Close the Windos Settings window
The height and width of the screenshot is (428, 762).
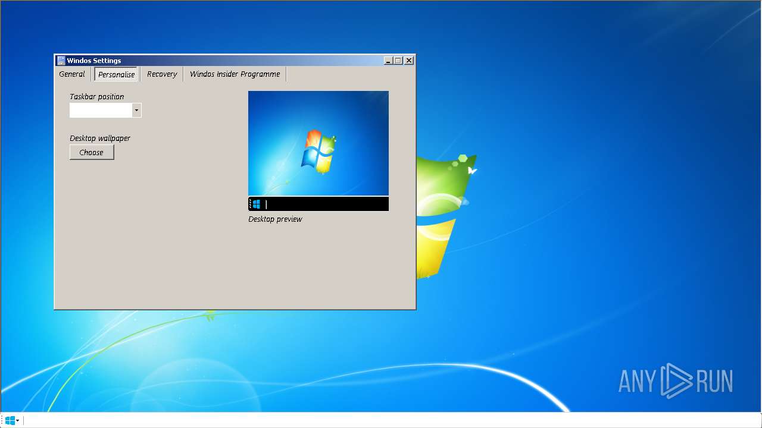[409, 61]
